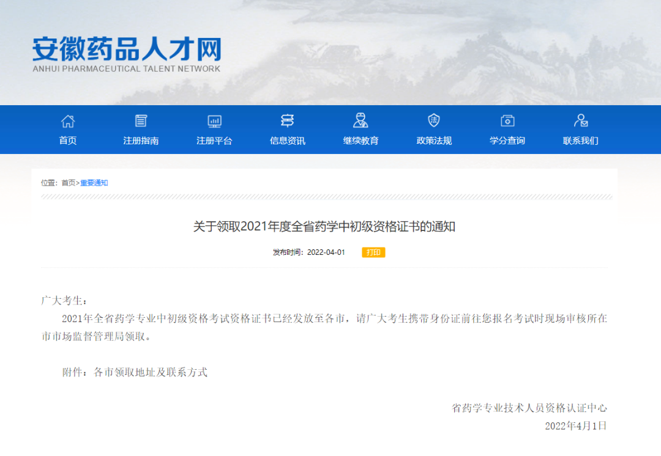Click the orange 打印 print button
Image resolution: width=661 pixels, height=456 pixels.
coord(373,252)
